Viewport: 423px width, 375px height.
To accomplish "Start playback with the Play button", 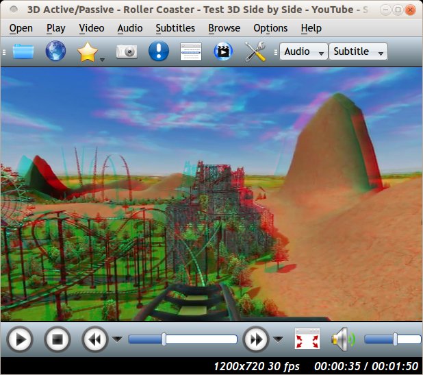I will click(20, 339).
